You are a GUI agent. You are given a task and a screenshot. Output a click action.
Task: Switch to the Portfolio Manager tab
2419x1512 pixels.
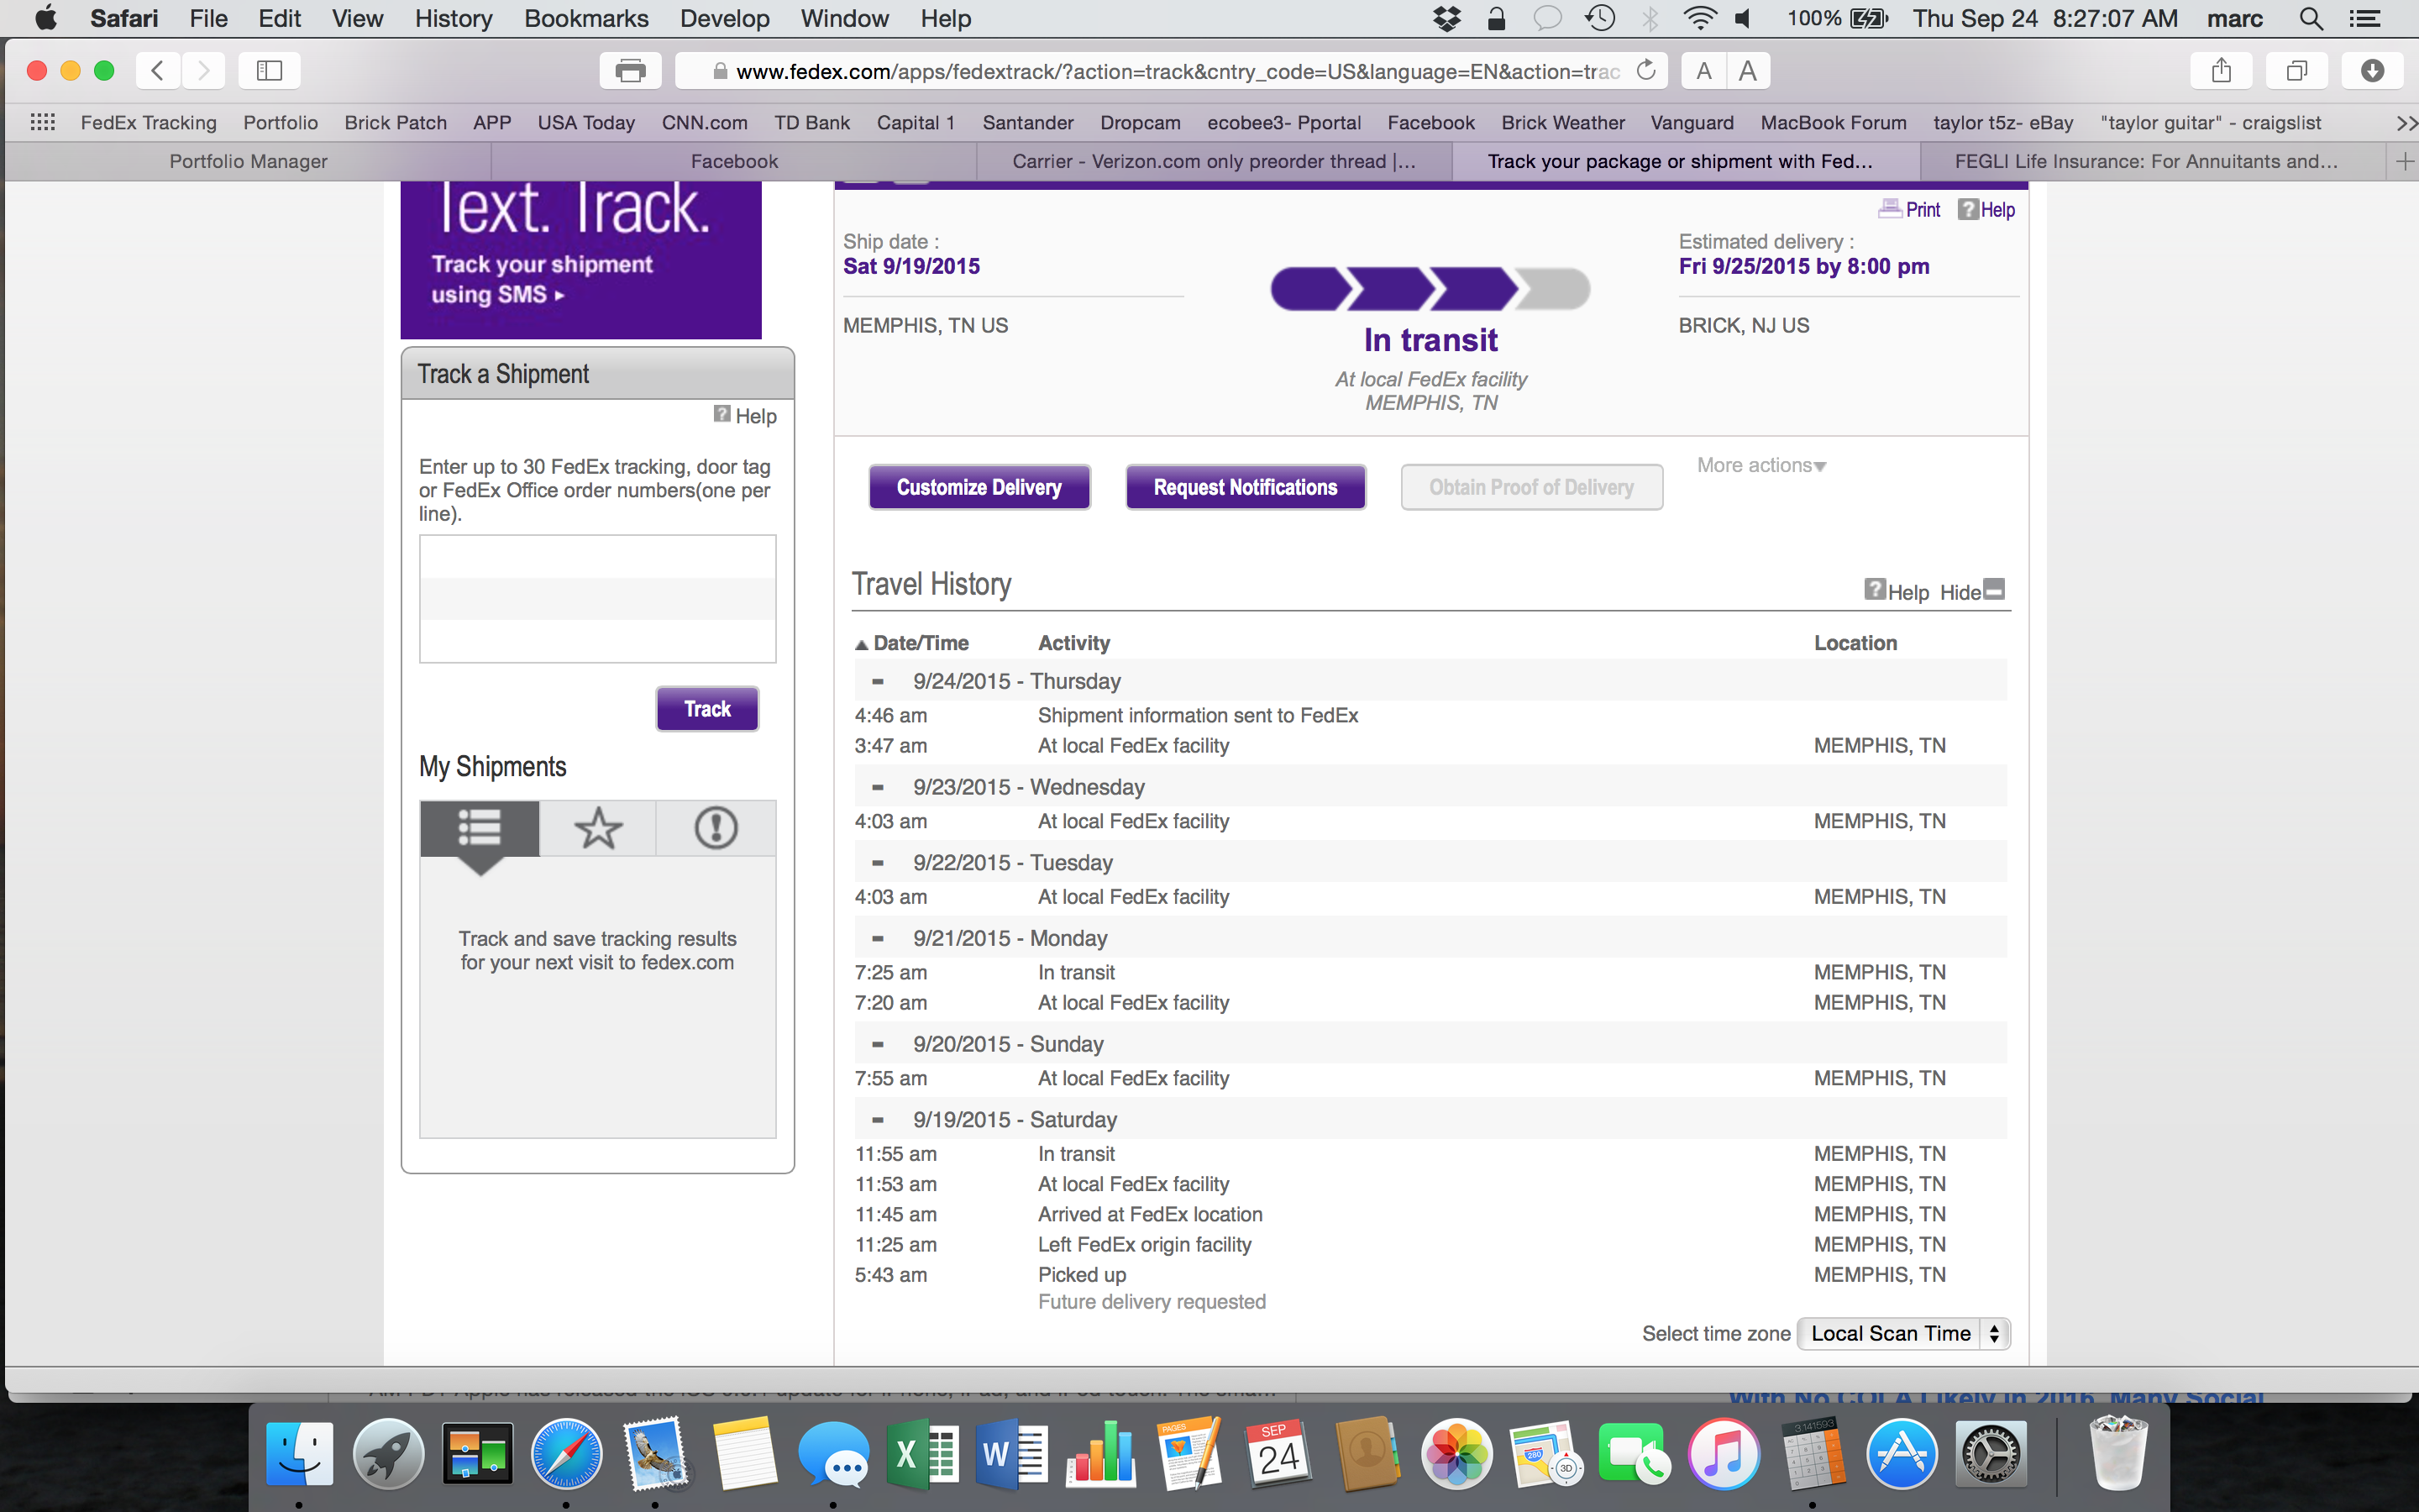point(248,161)
